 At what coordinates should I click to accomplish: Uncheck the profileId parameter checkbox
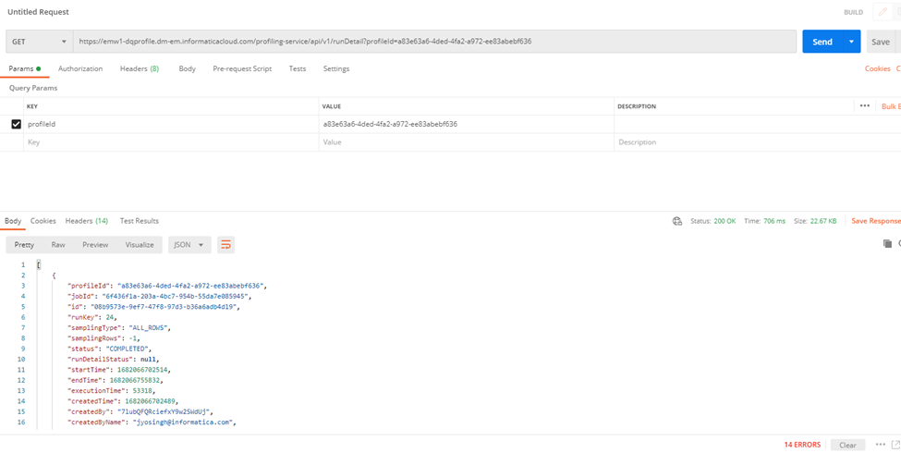[x=16, y=124]
